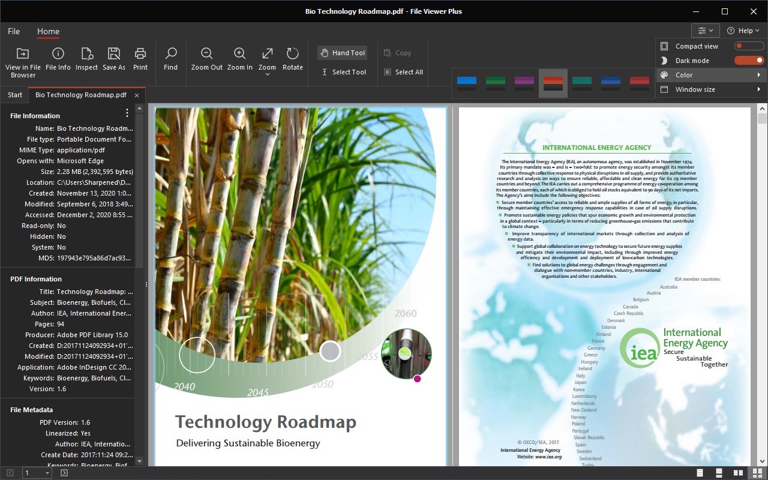Open File Information options menu
Screen dimensions: 768x480
127,113
